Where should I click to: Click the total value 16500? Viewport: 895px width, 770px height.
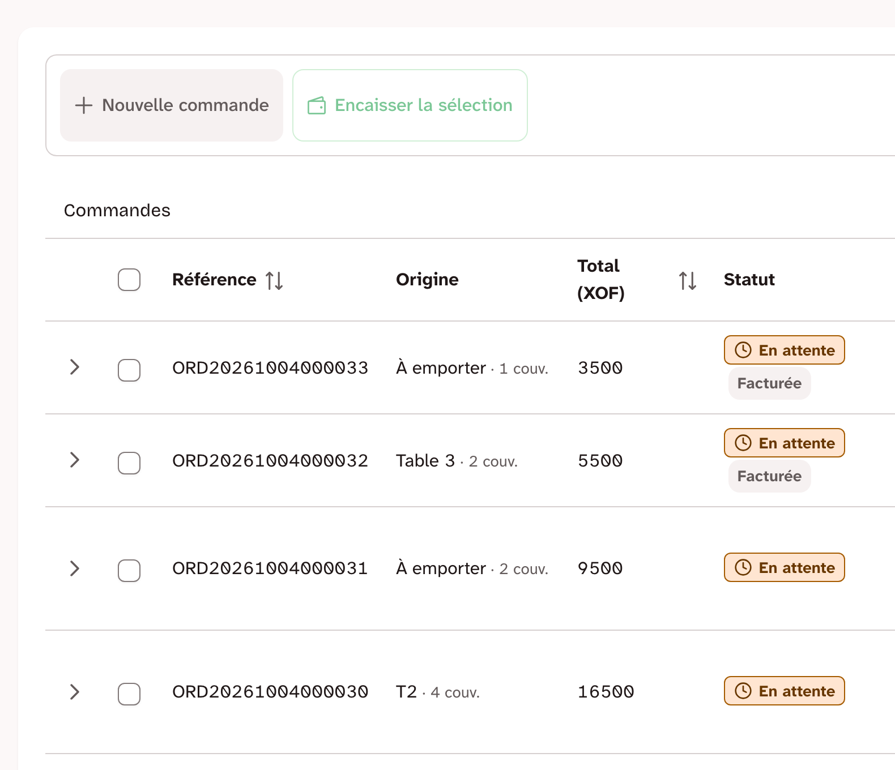click(606, 692)
